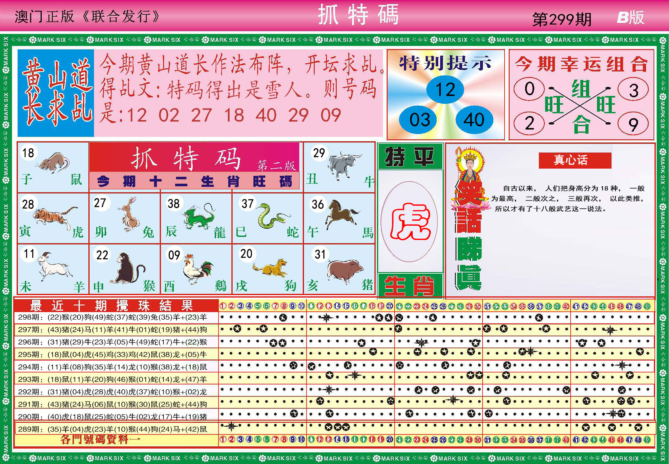
Task: Click the green 生肖 label below the oval
Action: (x=410, y=285)
